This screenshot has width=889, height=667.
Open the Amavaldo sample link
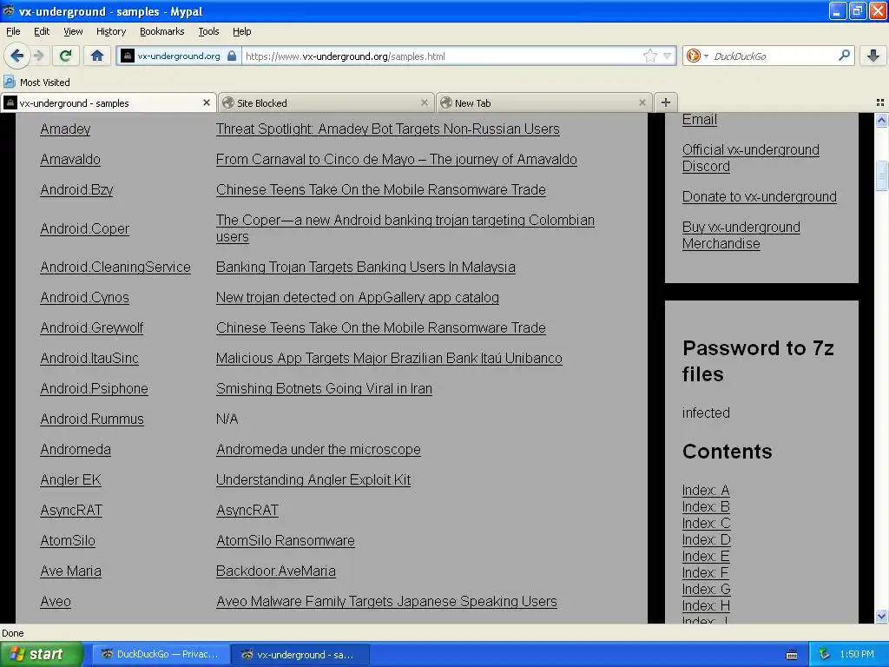(70, 160)
